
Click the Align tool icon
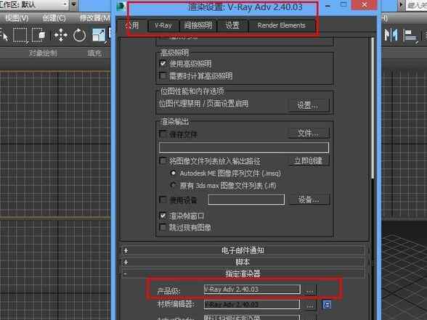[410, 36]
